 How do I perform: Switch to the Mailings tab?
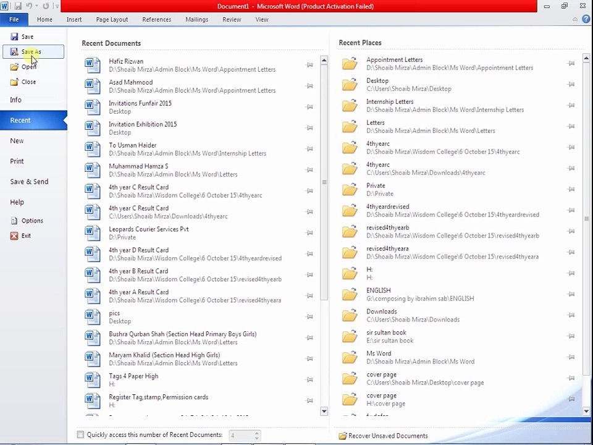pyautogui.click(x=196, y=19)
